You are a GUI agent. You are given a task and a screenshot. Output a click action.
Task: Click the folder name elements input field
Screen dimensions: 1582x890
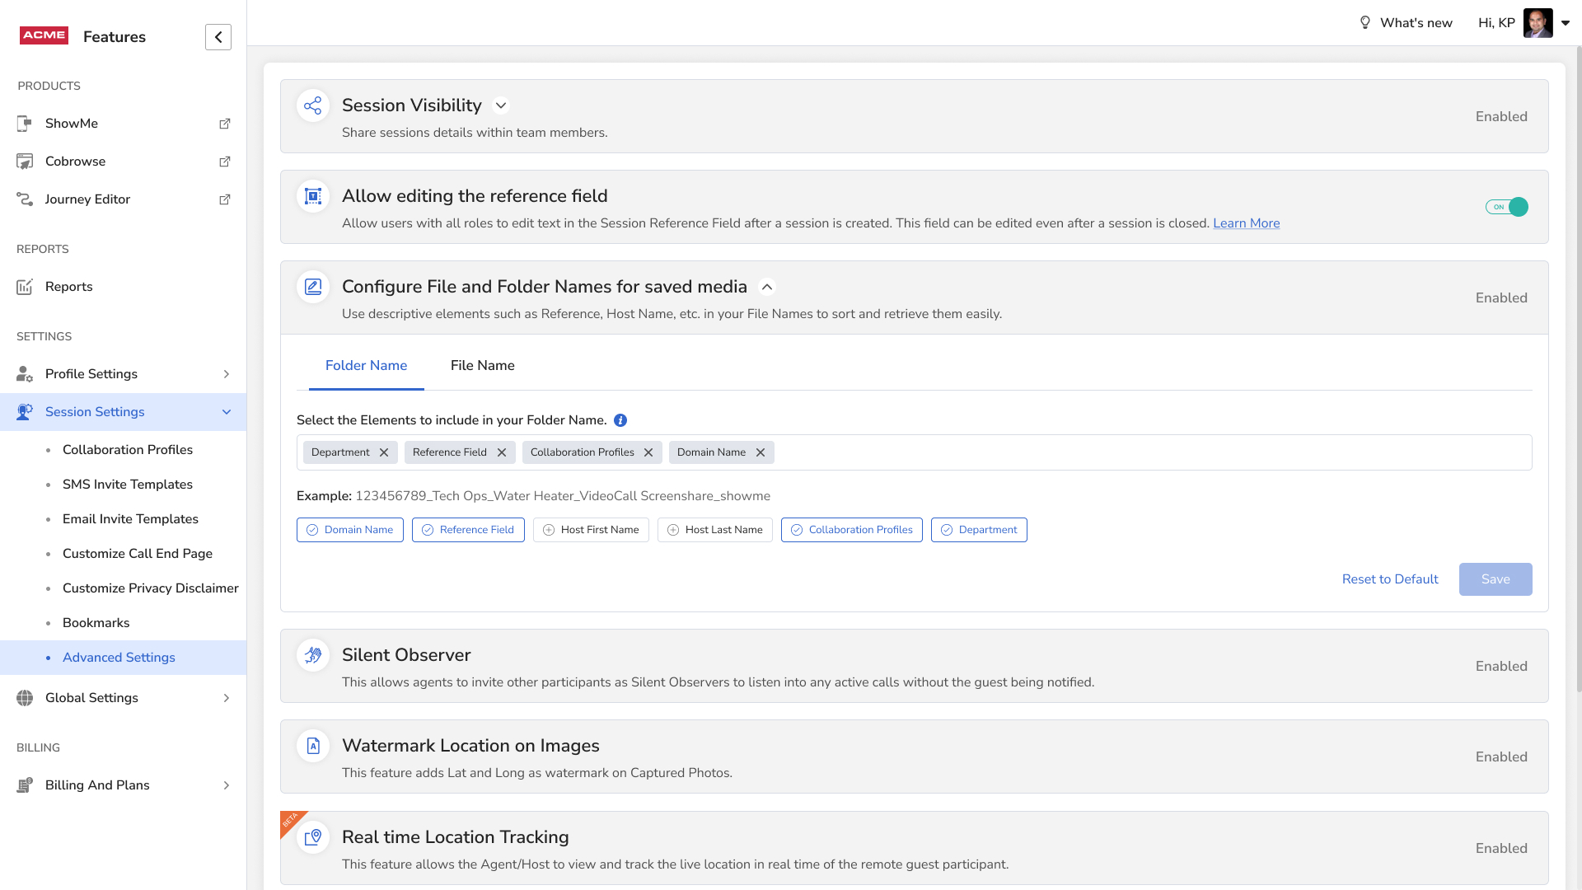[1154, 452]
